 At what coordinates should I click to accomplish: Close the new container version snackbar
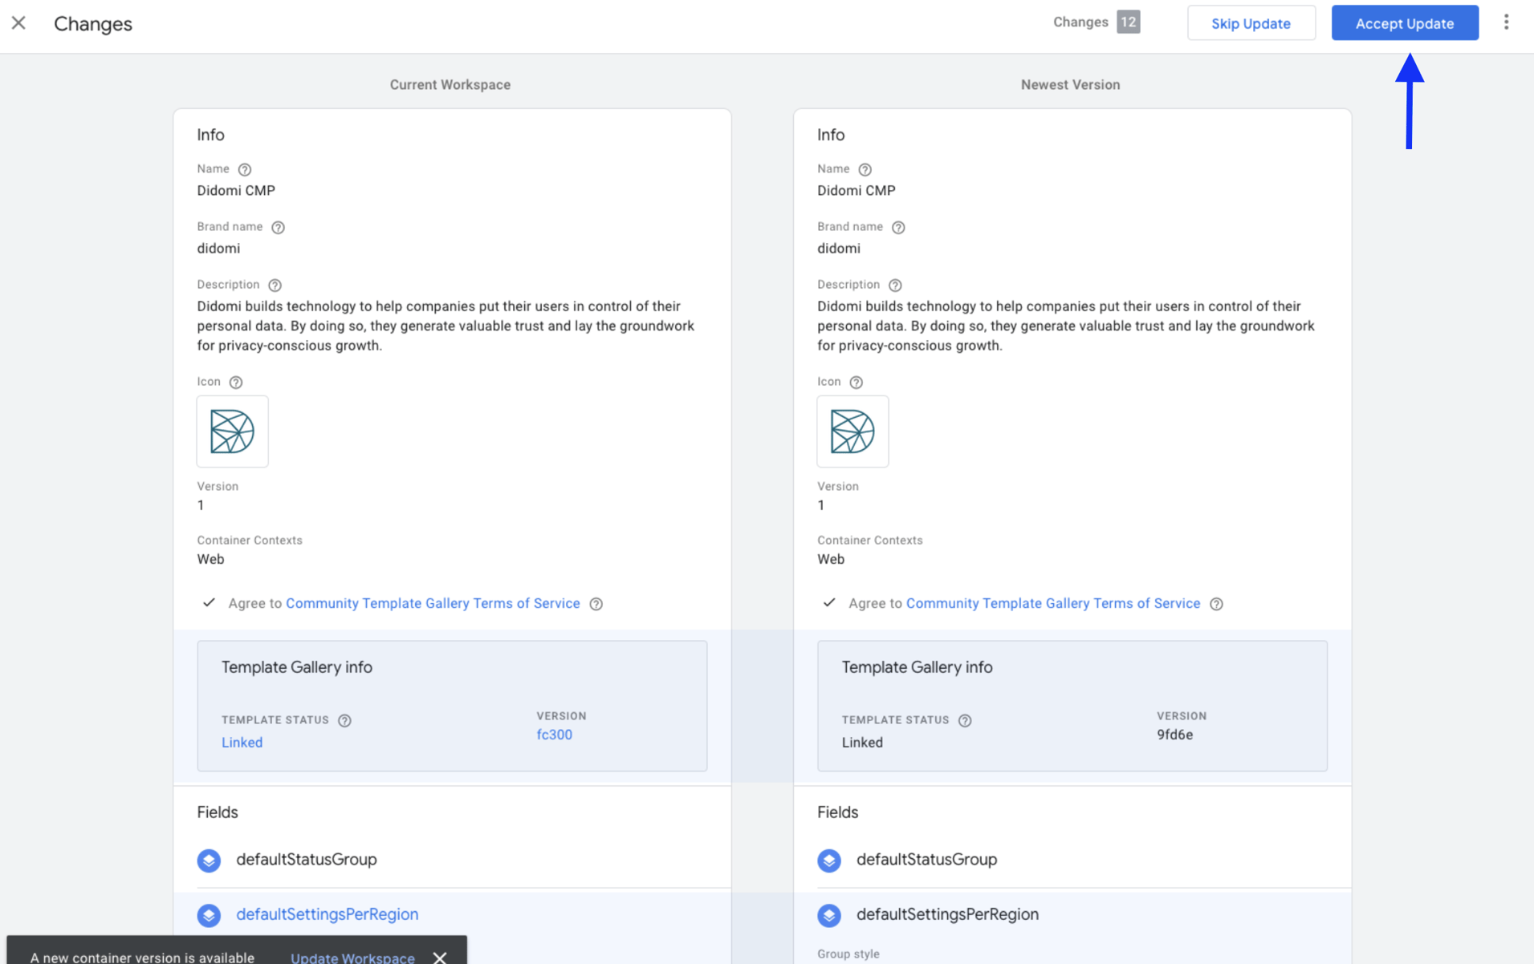pos(439,957)
